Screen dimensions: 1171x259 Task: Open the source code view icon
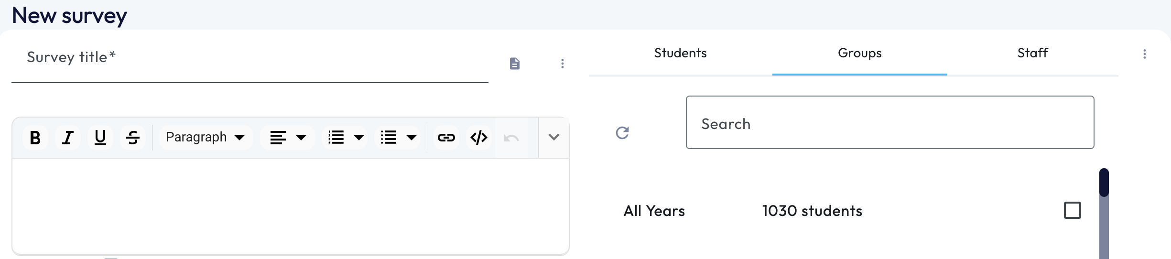coord(478,138)
